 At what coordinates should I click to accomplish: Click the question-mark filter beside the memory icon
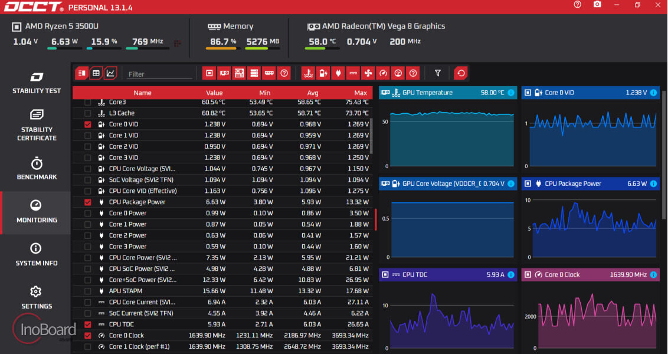click(284, 73)
